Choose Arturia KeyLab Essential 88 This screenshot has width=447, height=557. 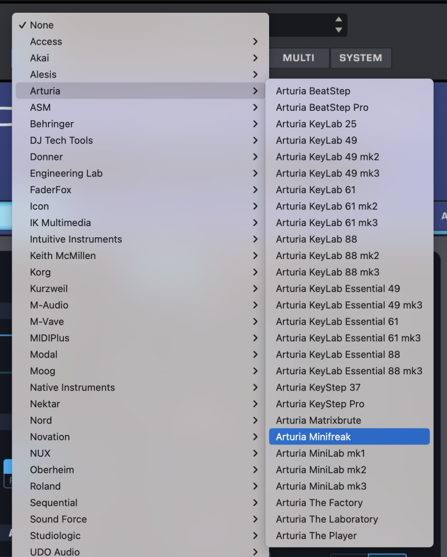point(349,354)
